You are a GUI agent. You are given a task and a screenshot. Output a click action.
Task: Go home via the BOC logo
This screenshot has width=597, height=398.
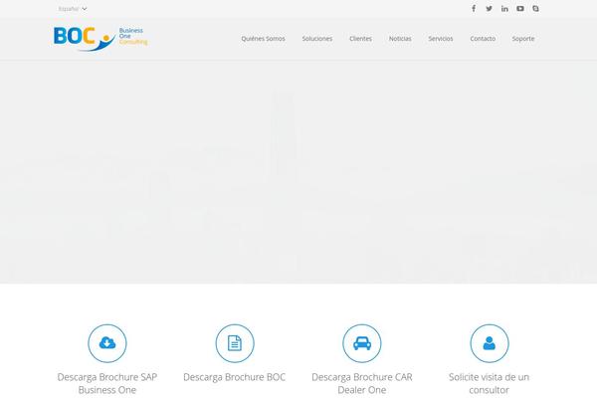point(100,38)
